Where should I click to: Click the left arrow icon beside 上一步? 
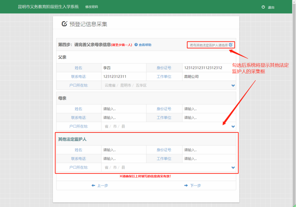click(93, 185)
